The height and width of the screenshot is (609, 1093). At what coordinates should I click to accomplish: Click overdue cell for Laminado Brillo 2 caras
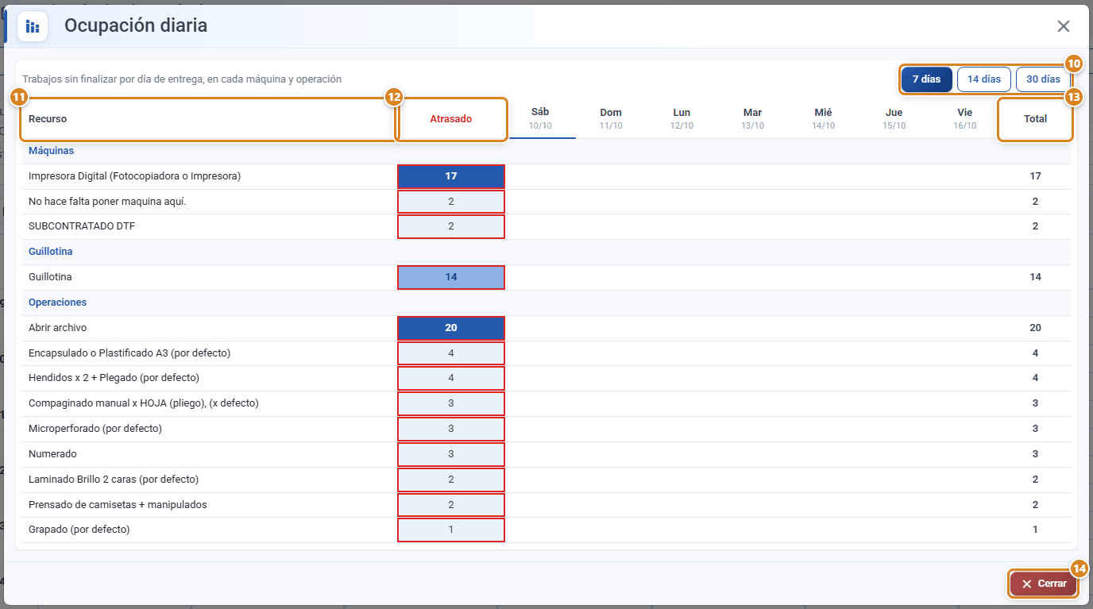451,480
